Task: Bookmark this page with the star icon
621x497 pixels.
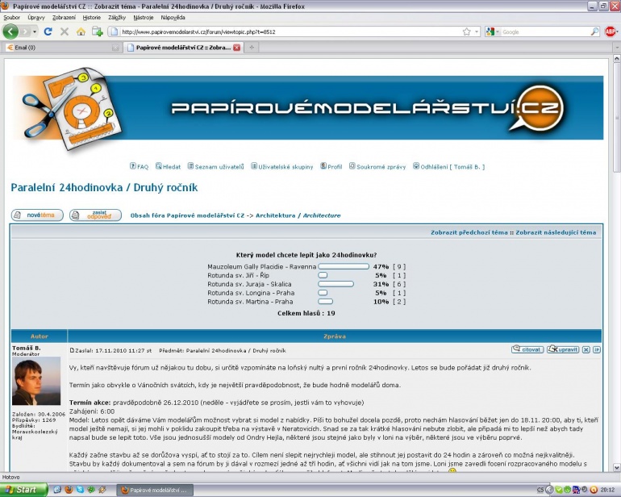Action: pyautogui.click(x=466, y=31)
